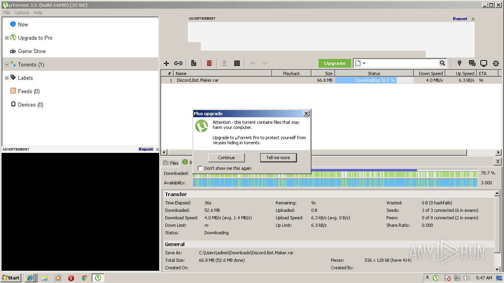Click the Start Torrent download arrow icon
This screenshot has height=283, width=504.
(224, 63)
